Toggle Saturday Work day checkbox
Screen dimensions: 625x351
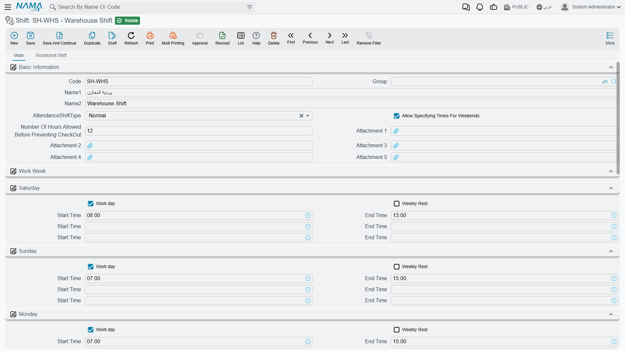(x=90, y=203)
